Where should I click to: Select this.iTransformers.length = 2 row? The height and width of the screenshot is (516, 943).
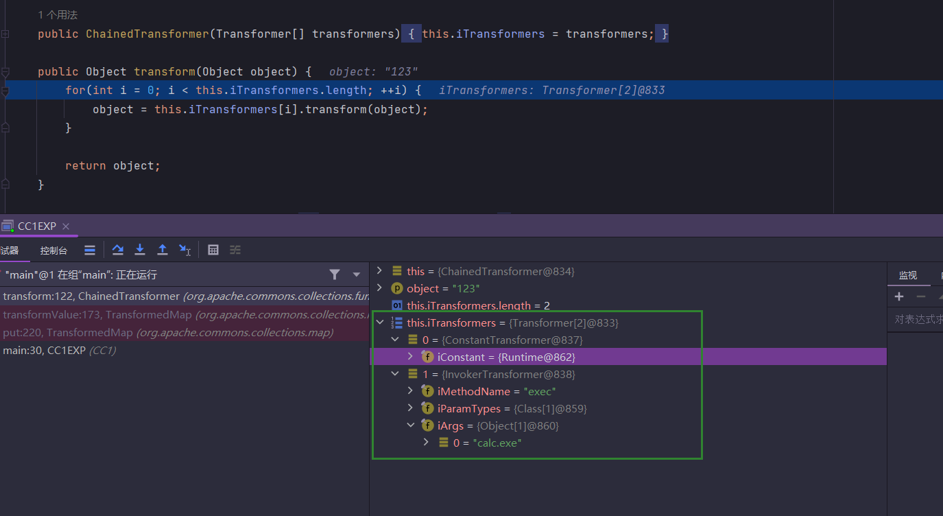pos(628,305)
